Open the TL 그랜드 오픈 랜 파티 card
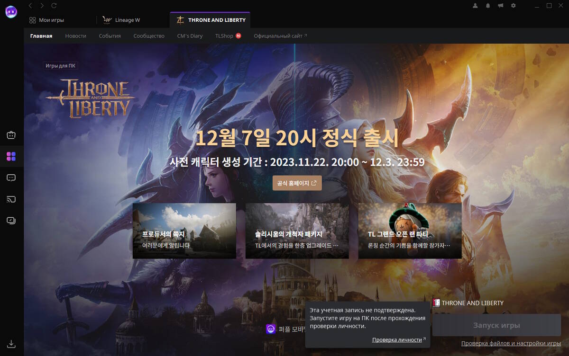 tap(410, 231)
